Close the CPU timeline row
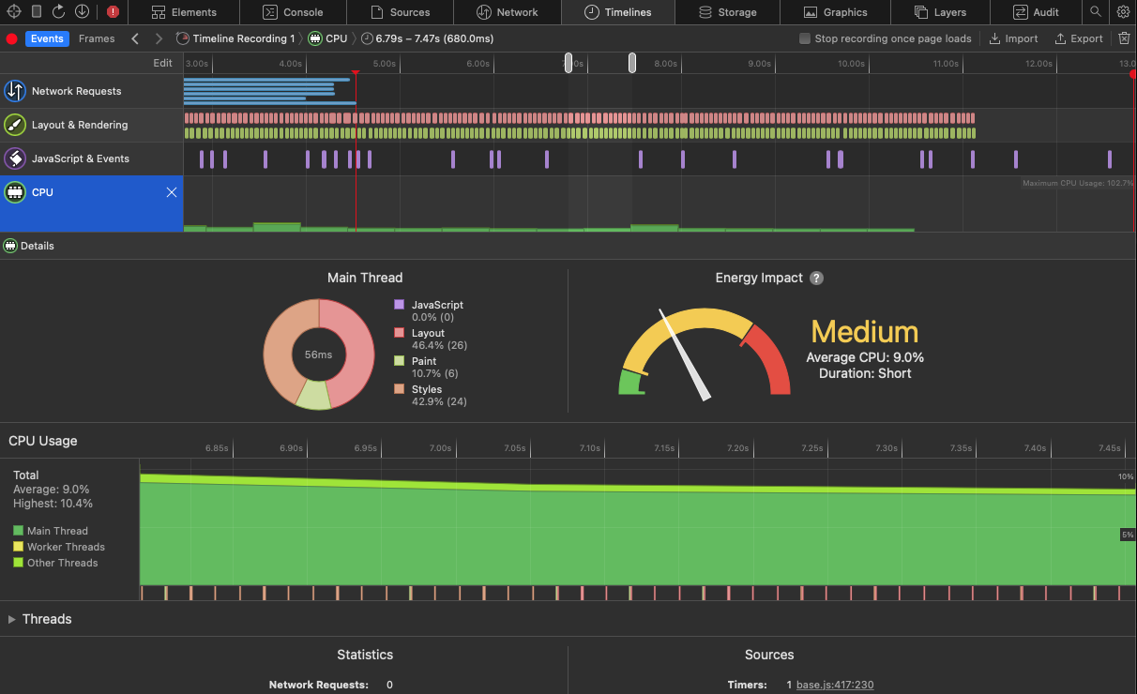The height and width of the screenshot is (694, 1137). [x=172, y=192]
